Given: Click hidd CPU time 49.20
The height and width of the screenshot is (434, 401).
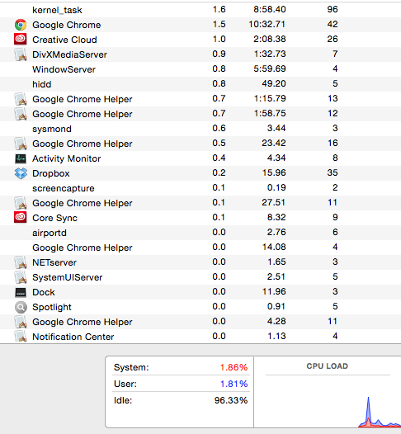Looking at the screenshot, I should [x=274, y=83].
